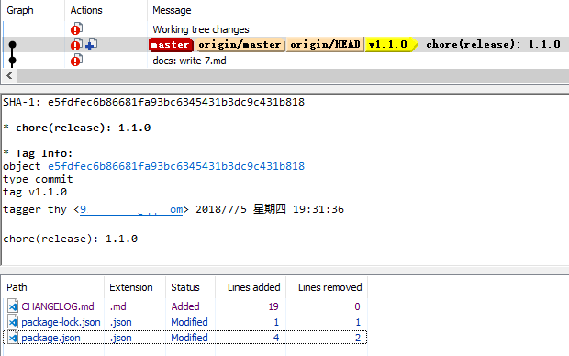Click package-lock.json file icon
The height and width of the screenshot is (356, 569).
tap(13, 322)
